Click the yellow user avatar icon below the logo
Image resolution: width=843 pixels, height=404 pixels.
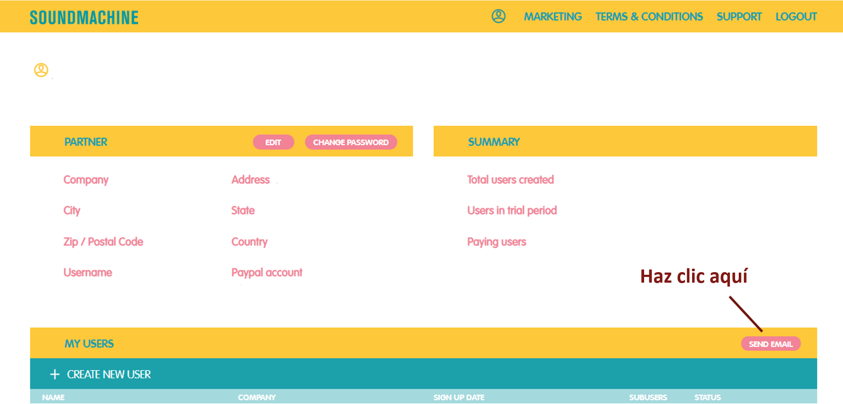41,70
